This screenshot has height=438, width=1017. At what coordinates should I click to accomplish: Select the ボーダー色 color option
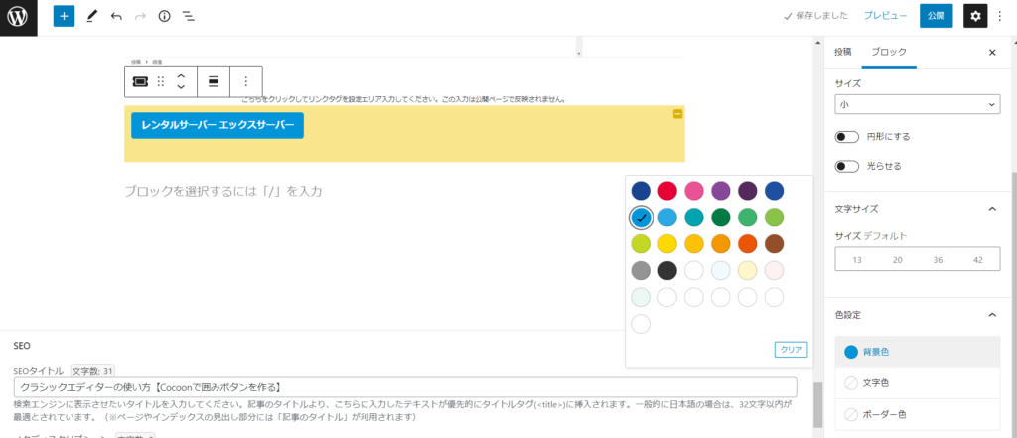tap(917, 414)
